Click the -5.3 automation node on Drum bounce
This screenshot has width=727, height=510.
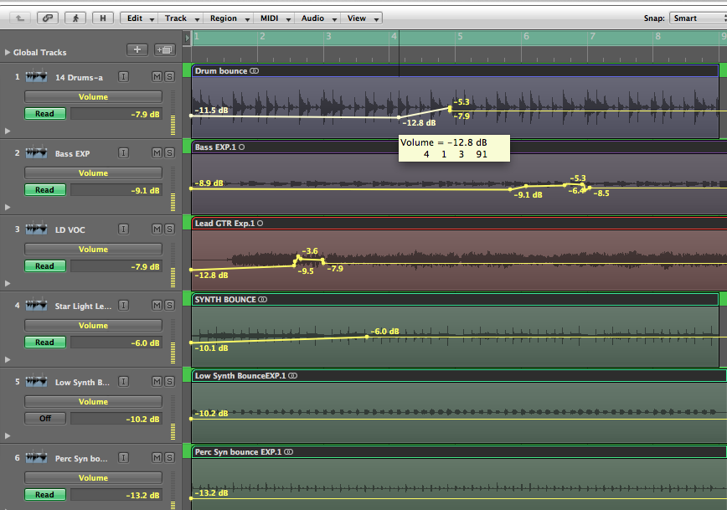tap(449, 109)
